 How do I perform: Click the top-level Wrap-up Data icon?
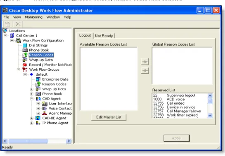pos(25,60)
